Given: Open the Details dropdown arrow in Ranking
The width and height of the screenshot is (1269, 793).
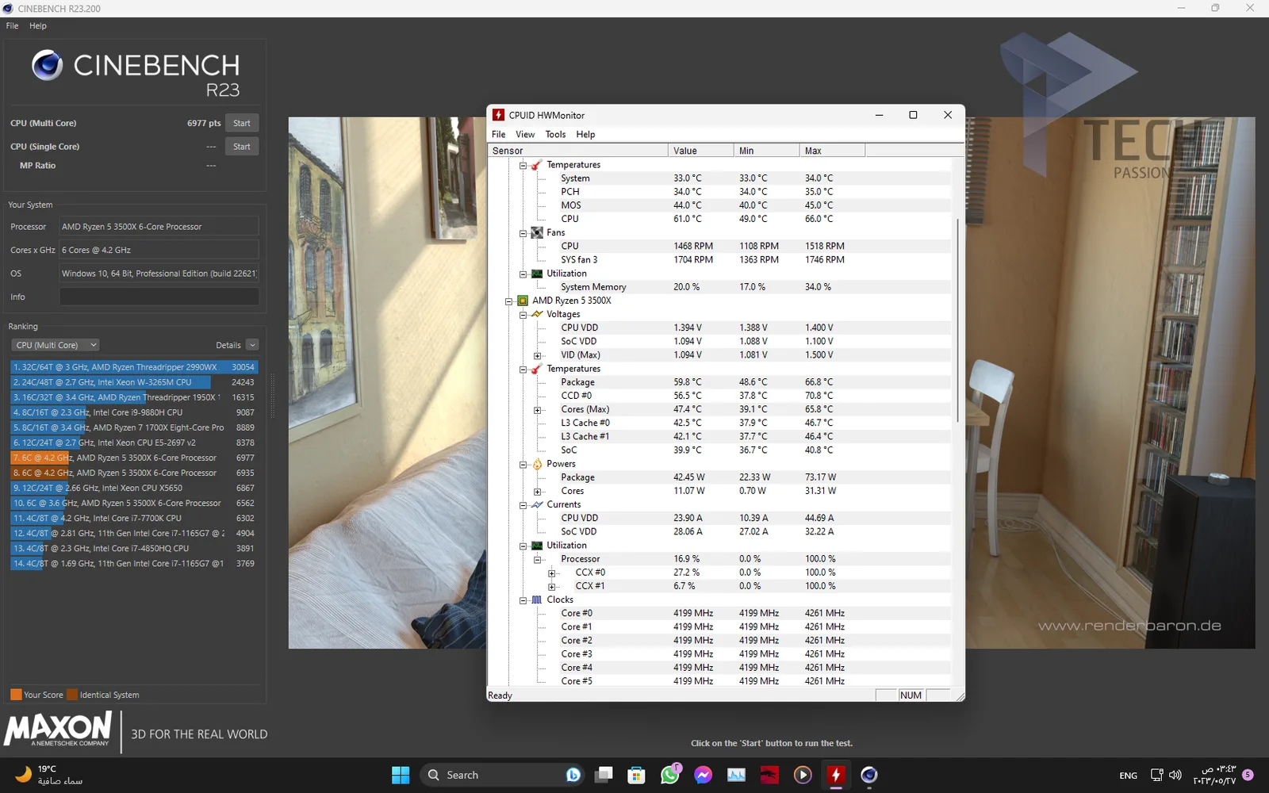Looking at the screenshot, I should click(252, 345).
